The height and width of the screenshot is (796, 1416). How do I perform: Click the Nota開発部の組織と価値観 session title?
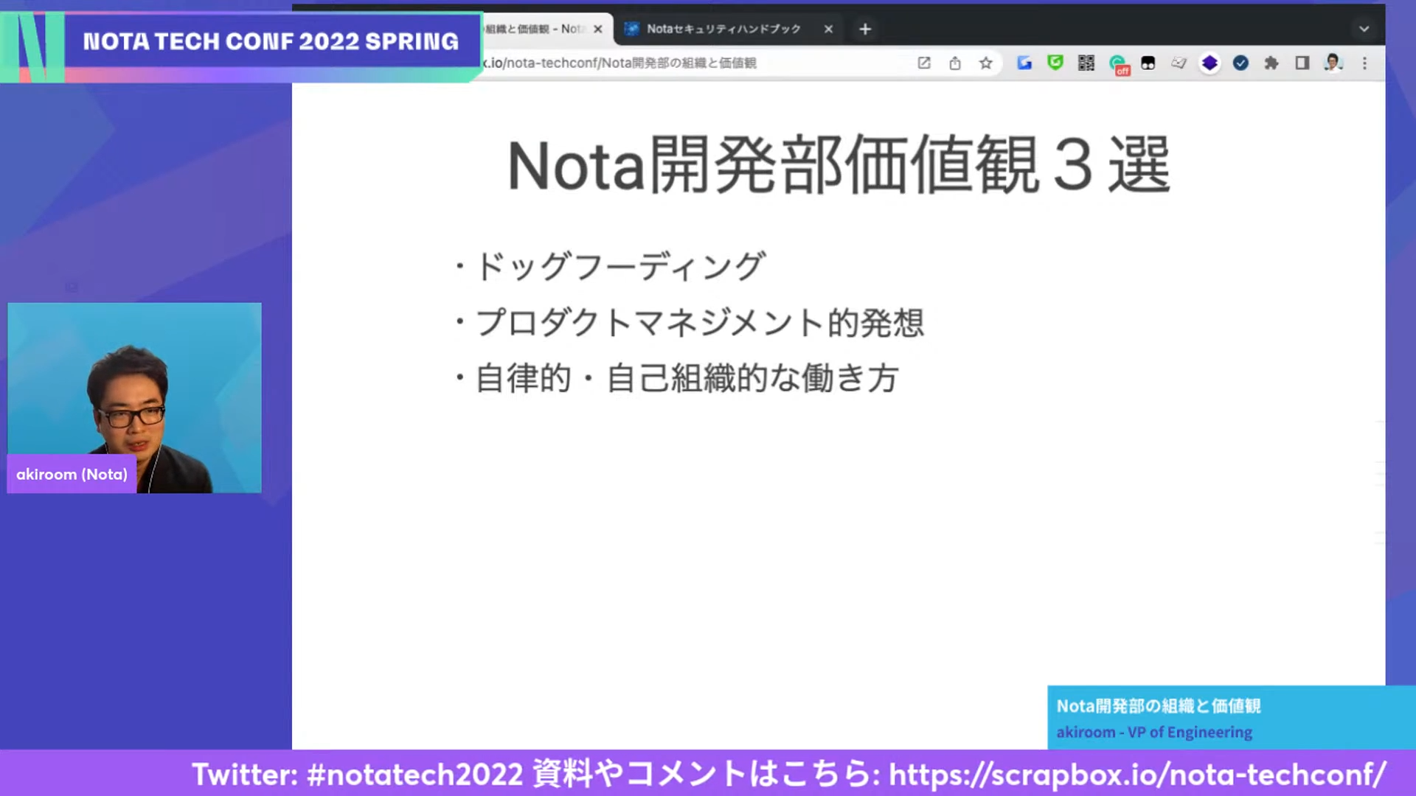1159,706
